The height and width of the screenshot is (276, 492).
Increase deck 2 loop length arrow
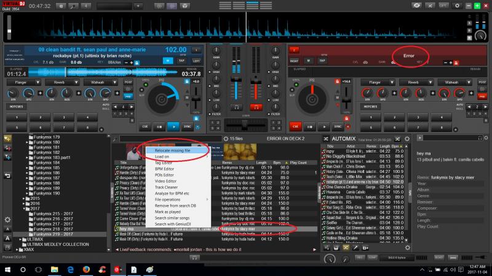point(485,107)
